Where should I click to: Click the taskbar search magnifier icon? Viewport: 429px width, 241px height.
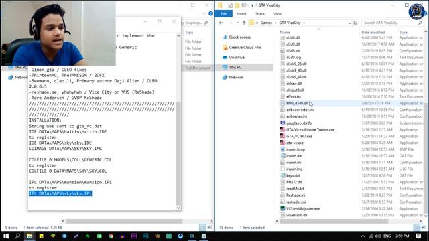pos(18,236)
